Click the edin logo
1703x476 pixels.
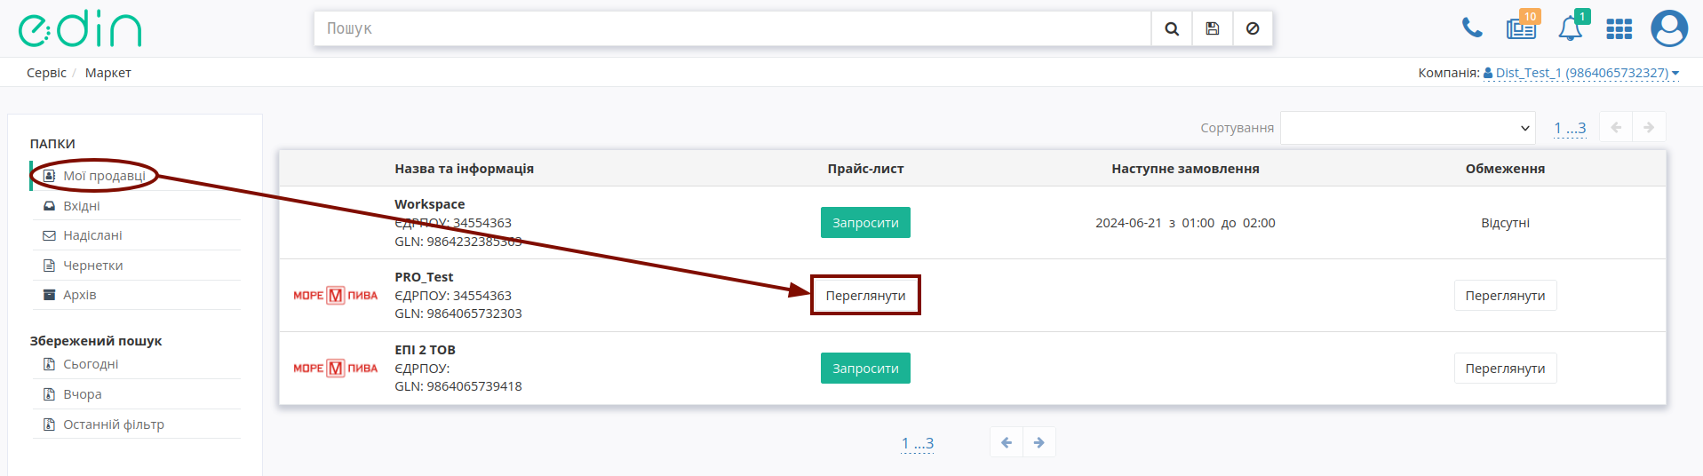coord(80,29)
